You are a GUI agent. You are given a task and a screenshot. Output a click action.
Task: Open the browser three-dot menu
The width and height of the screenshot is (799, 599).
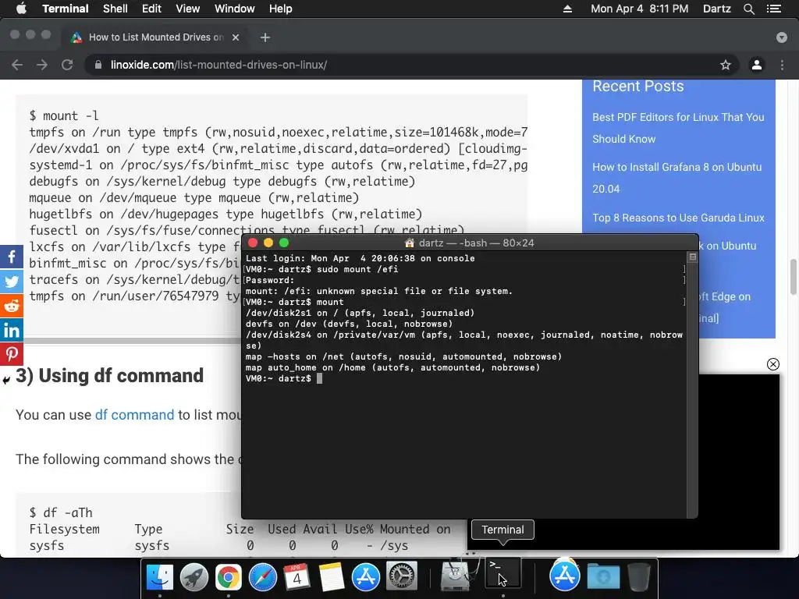(x=782, y=65)
